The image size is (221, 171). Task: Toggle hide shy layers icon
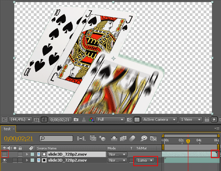point(114,138)
